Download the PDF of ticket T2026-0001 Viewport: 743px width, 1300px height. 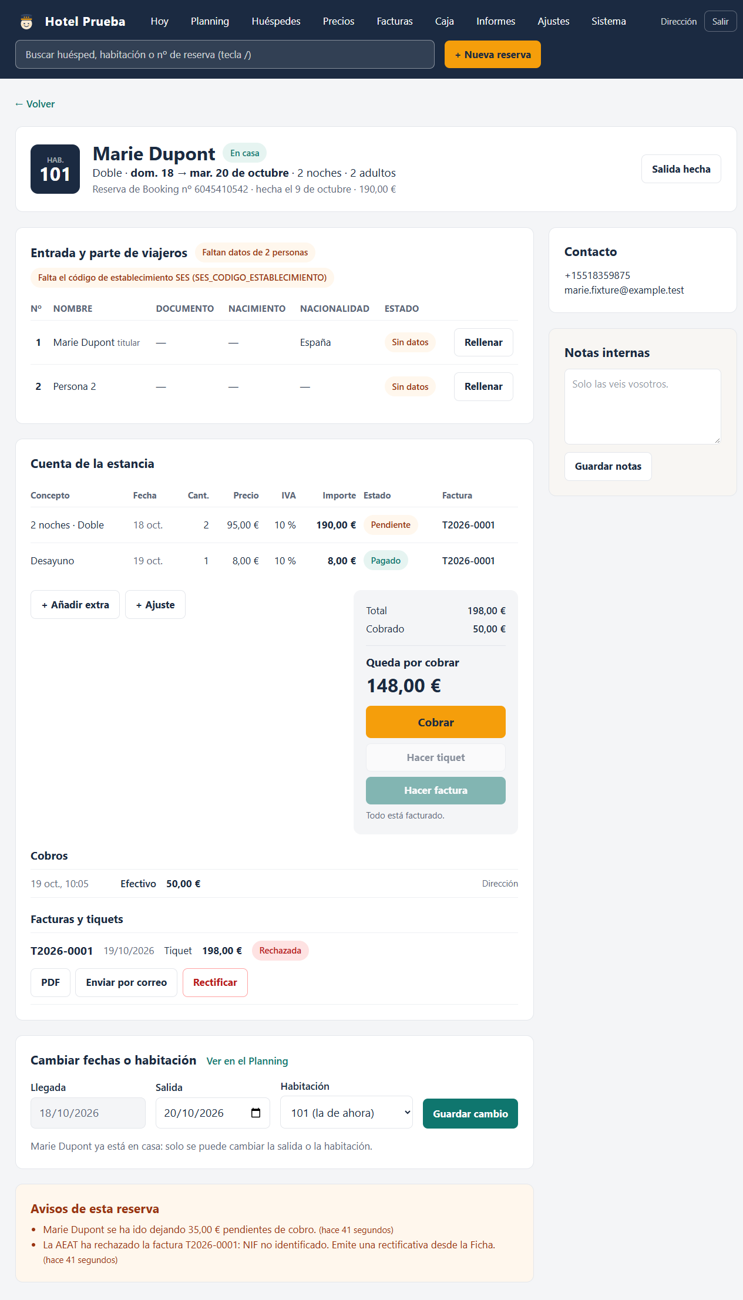[51, 982]
